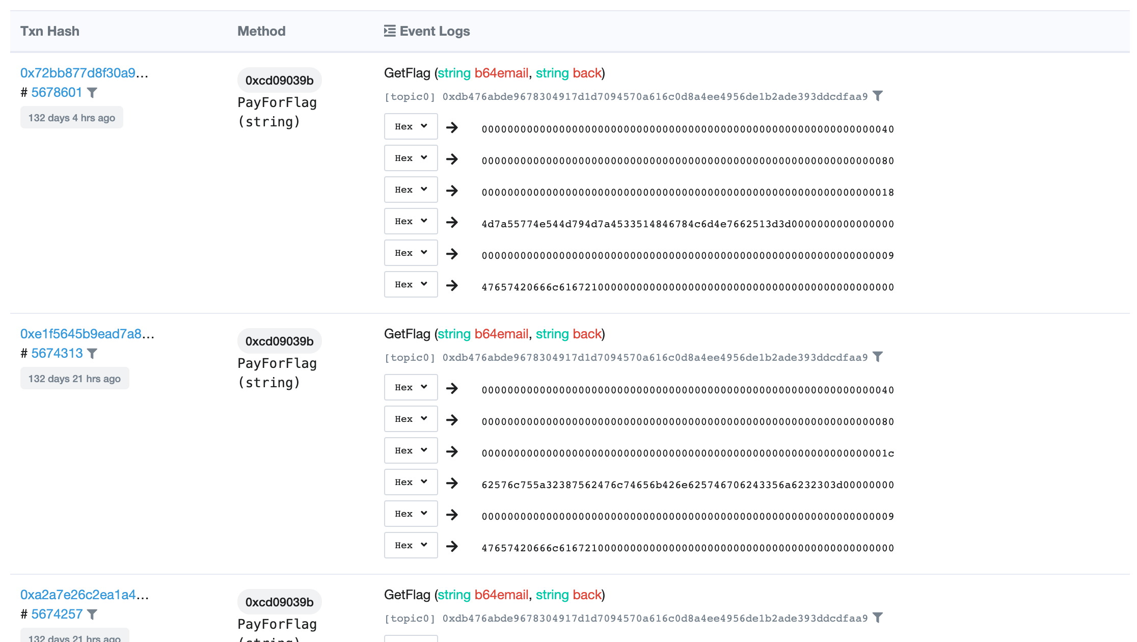Click filter icon next to block 5674257
The image size is (1137, 642).
(92, 614)
